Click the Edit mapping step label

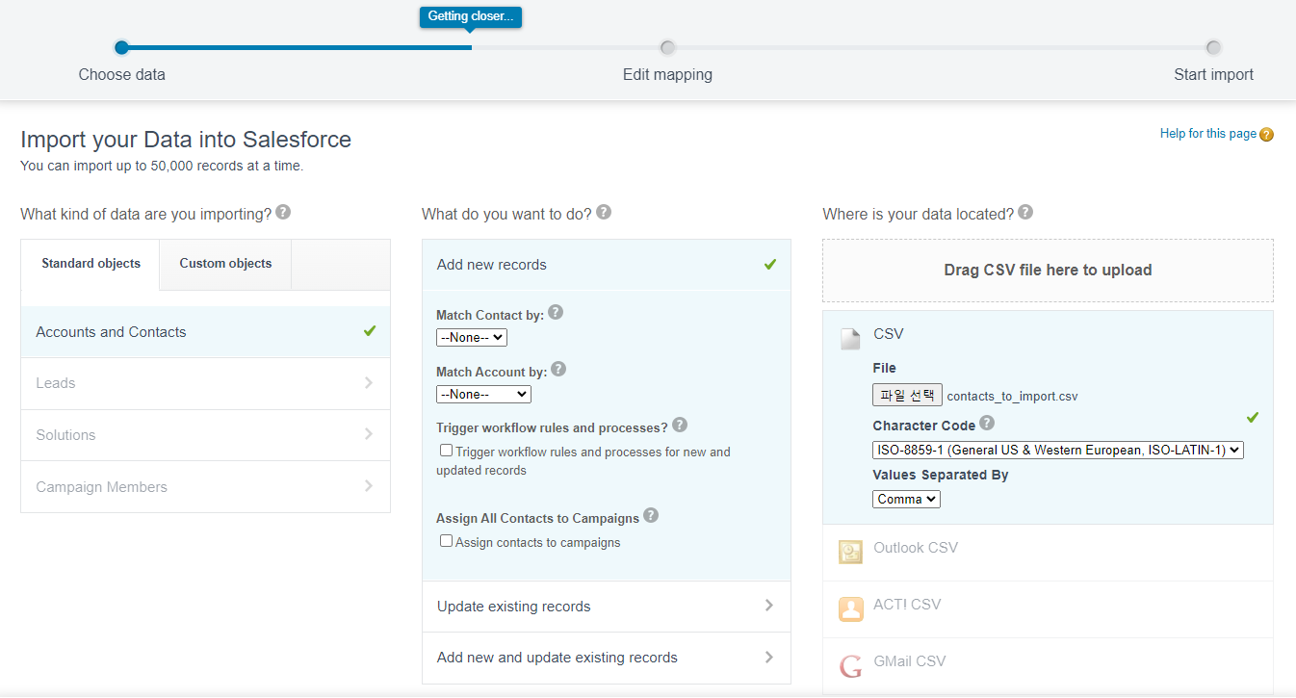[667, 75]
